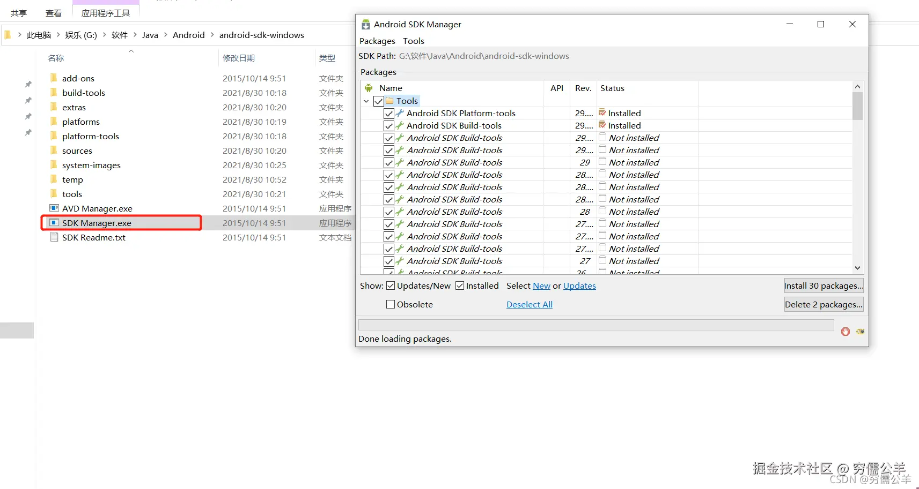Click the package loading progress bar

click(x=596, y=325)
